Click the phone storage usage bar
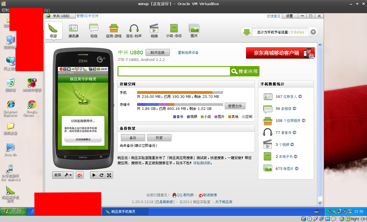The height and width of the screenshot is (222, 367). pyautogui.click(x=180, y=92)
